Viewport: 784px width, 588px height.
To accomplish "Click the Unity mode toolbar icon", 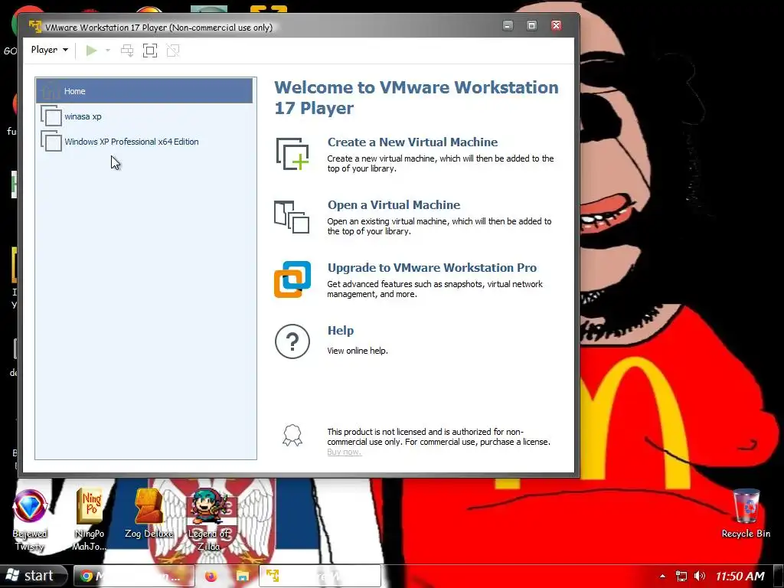I will tap(173, 50).
